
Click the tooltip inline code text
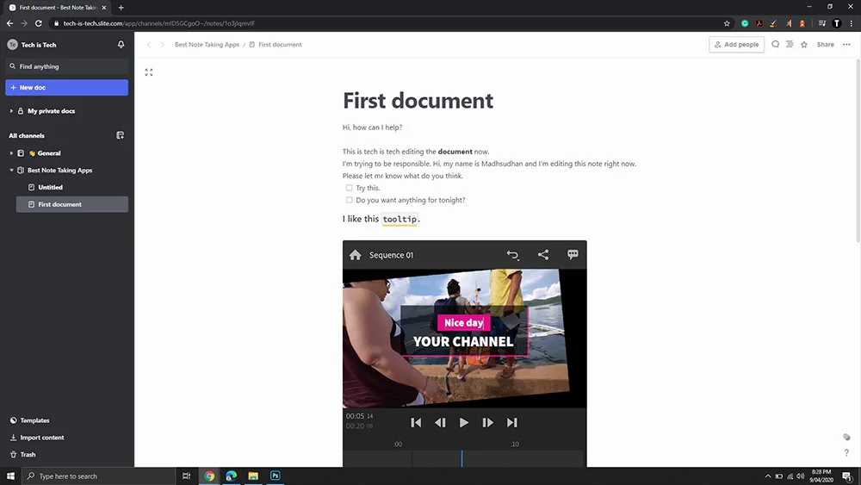pyautogui.click(x=400, y=219)
